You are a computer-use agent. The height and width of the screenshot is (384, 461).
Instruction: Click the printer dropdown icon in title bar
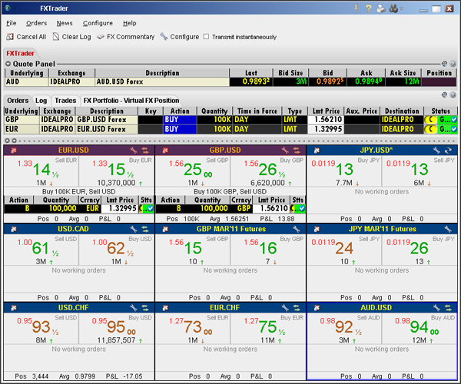pyautogui.click(x=401, y=8)
